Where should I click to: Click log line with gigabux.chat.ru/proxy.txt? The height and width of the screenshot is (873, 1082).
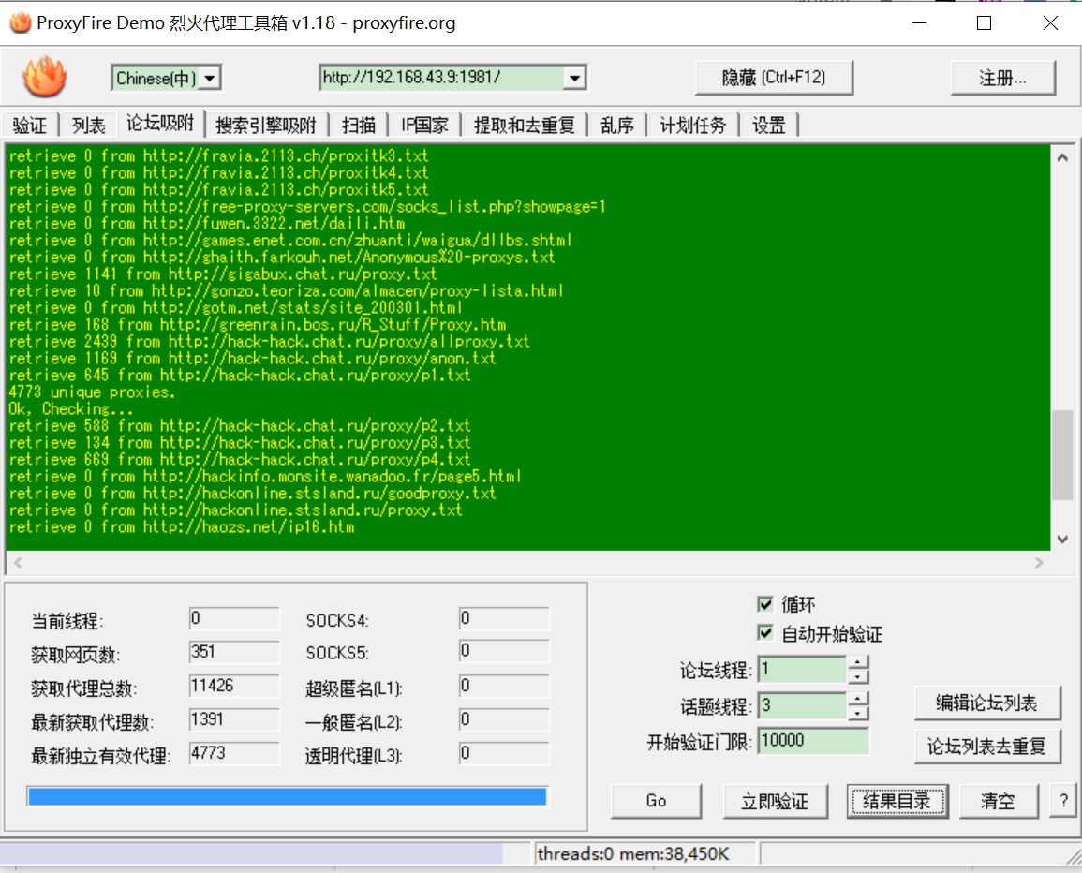(222, 274)
